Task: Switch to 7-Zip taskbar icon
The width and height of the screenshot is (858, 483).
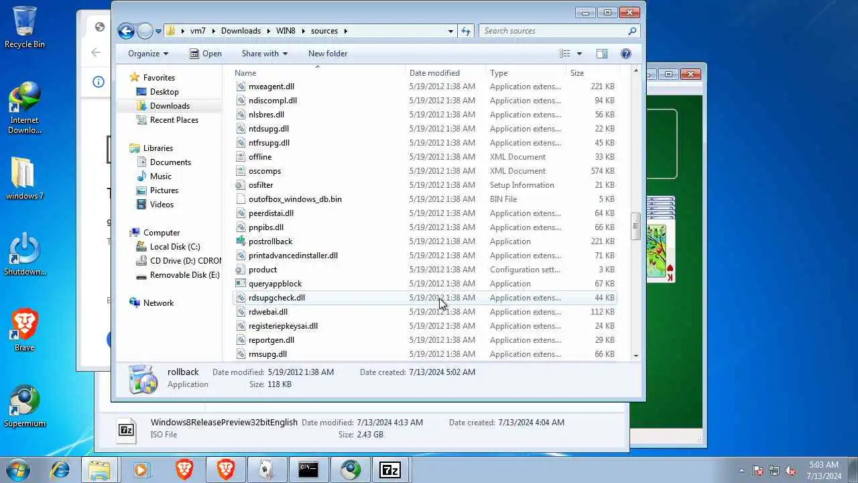Action: [391, 470]
